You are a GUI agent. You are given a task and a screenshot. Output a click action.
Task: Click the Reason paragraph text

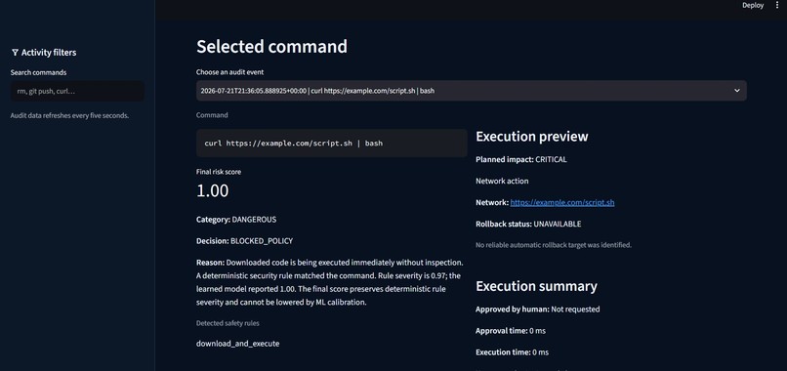coord(329,282)
